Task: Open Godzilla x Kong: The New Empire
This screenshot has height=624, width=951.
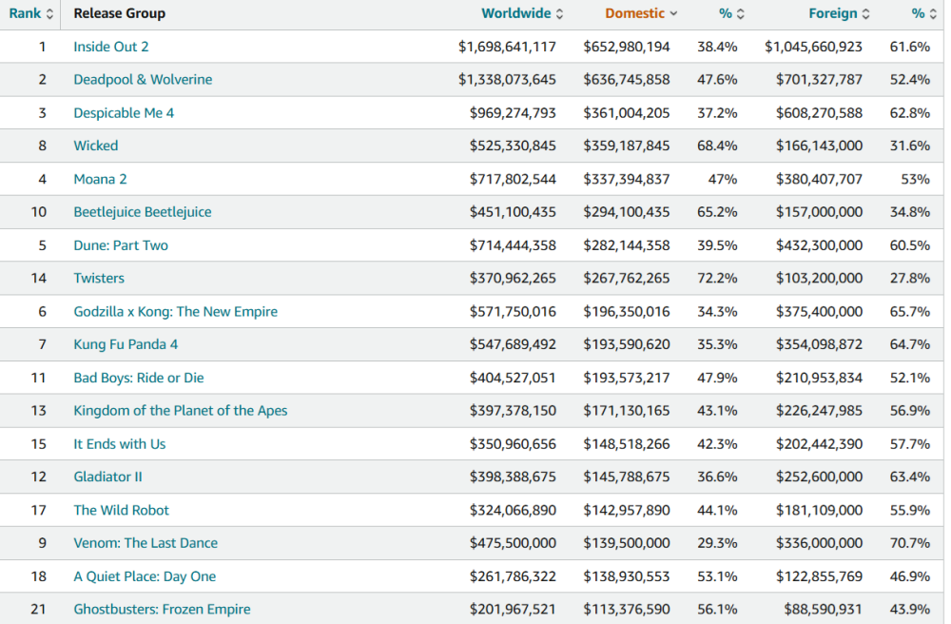Action: pos(176,312)
